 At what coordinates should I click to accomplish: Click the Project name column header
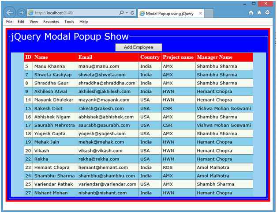tap(178, 57)
